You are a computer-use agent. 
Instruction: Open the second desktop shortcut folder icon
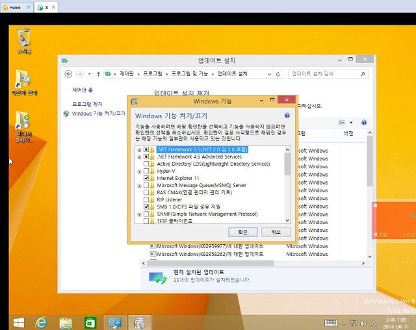(24, 82)
